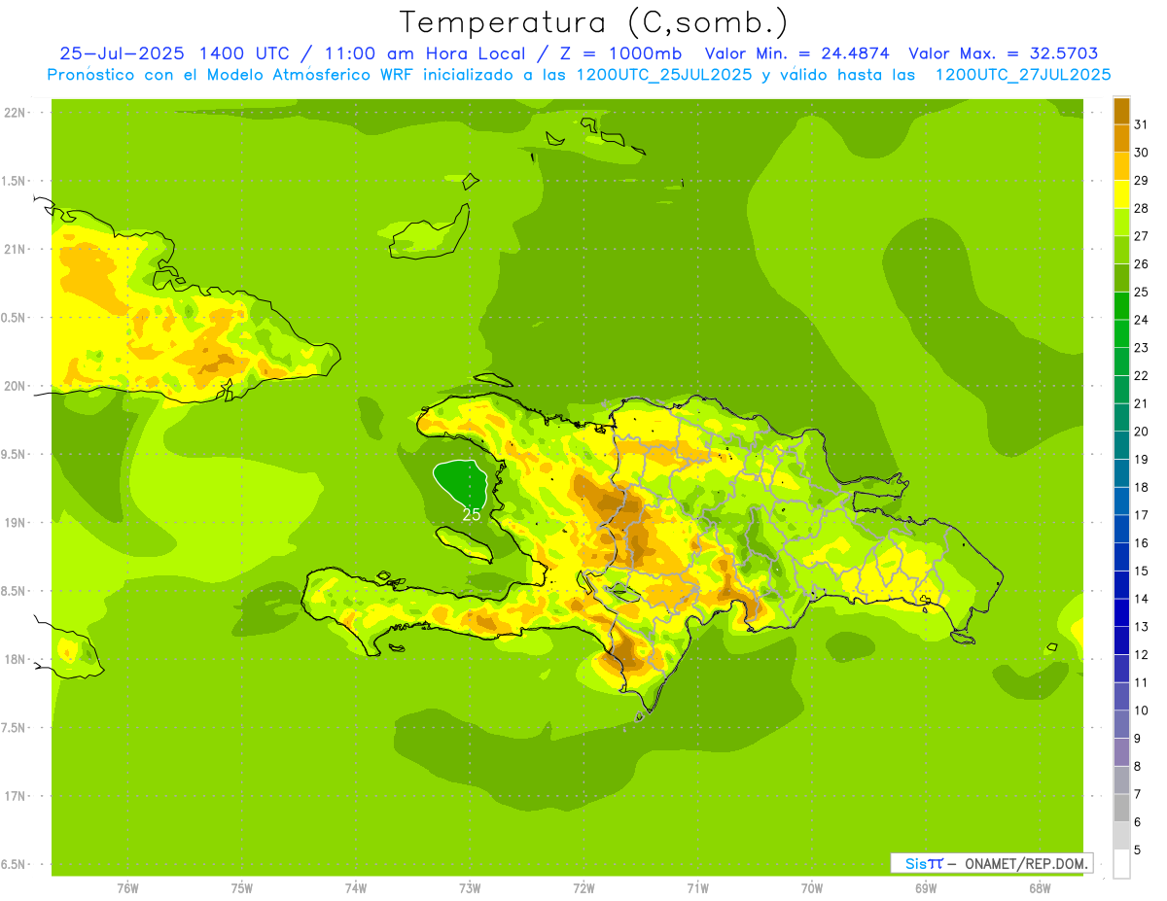
Task: Click the "1200UTC_27JUL2025" valid-until time
Action: point(1023,75)
